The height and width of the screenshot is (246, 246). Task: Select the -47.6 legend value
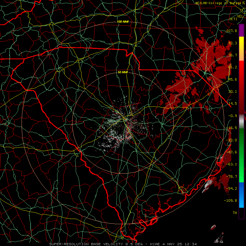click(232, 152)
